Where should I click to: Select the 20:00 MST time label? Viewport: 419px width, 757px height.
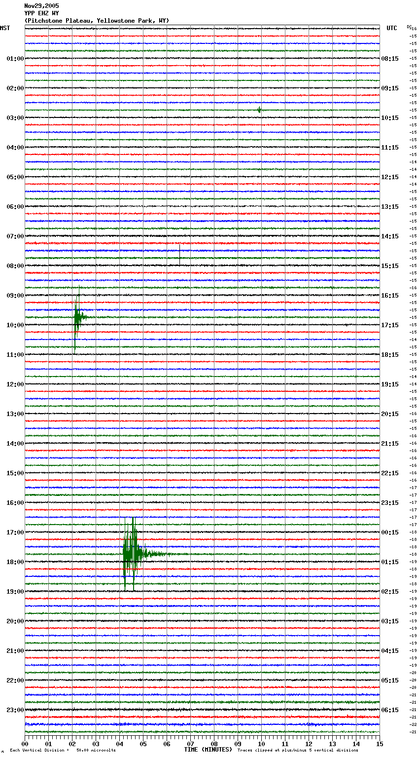(15, 621)
